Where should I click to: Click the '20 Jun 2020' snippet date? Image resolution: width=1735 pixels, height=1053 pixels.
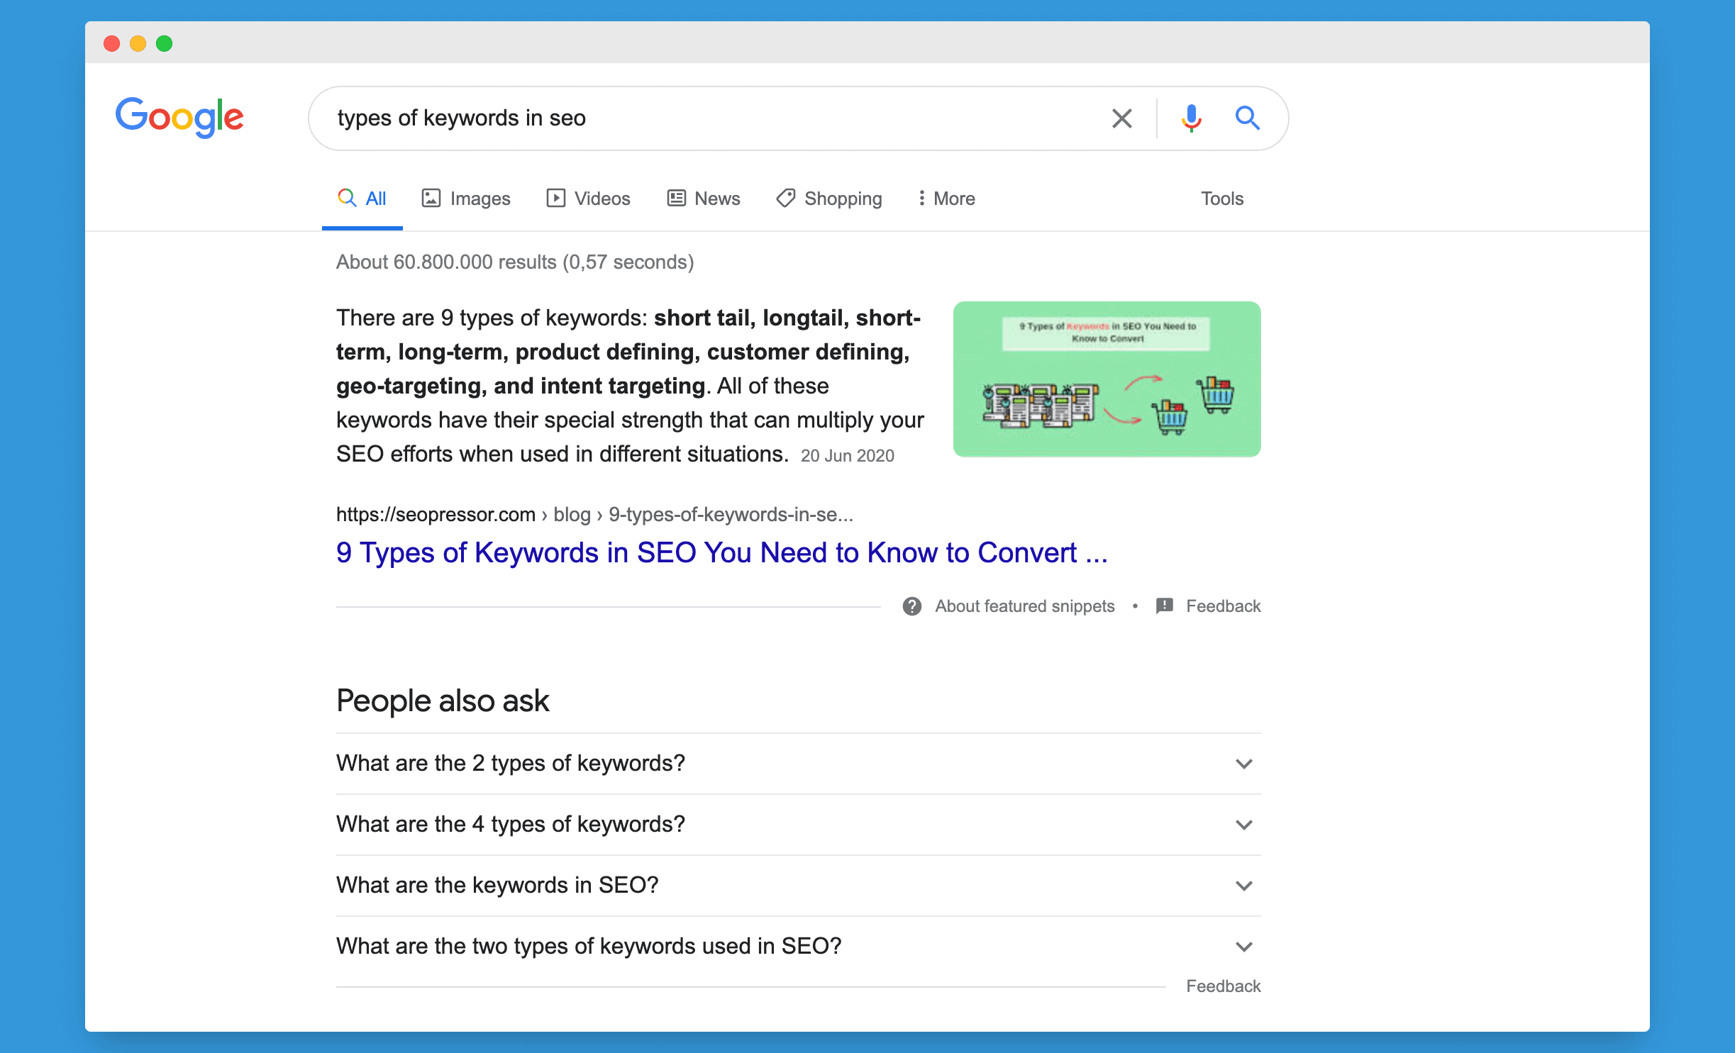[x=847, y=455]
